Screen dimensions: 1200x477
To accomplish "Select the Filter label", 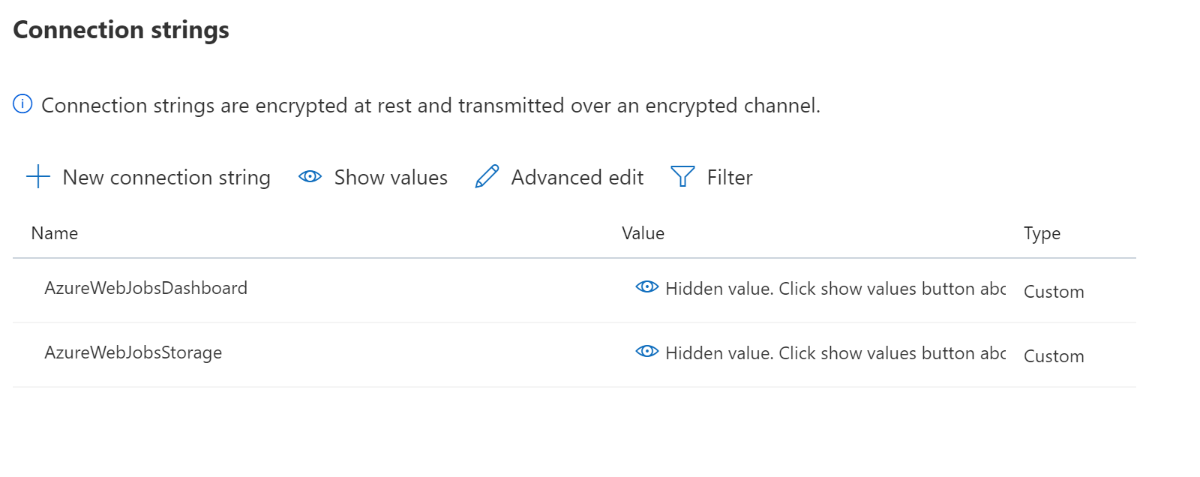I will click(729, 178).
